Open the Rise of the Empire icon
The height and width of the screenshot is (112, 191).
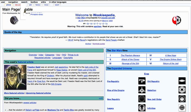(x=142, y=90)
